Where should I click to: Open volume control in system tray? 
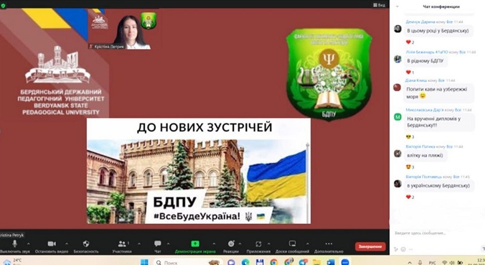[452, 263]
